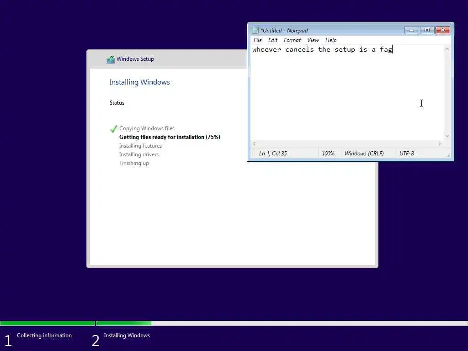Image resolution: width=468 pixels, height=351 pixels.
Task: Click inside the Notepad text editing area
Action: tap(347, 92)
